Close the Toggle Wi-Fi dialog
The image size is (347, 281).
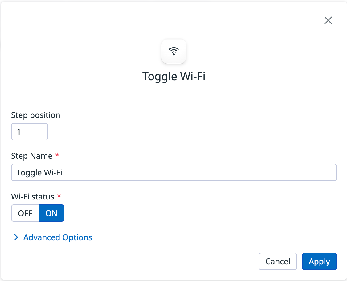pyautogui.click(x=328, y=20)
